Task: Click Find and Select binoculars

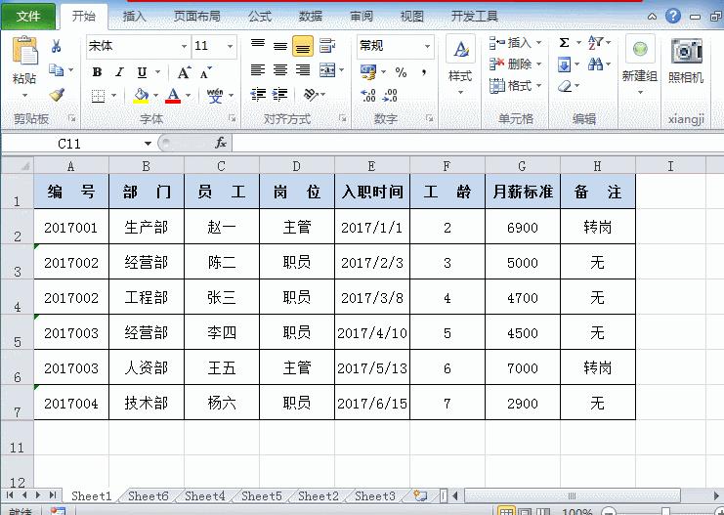Action: point(595,64)
